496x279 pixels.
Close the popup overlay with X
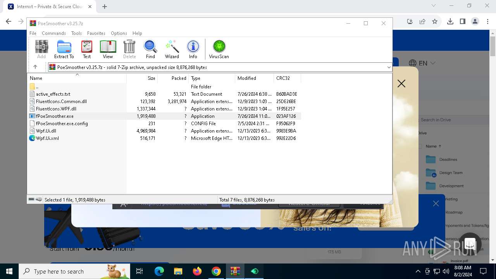[401, 83]
